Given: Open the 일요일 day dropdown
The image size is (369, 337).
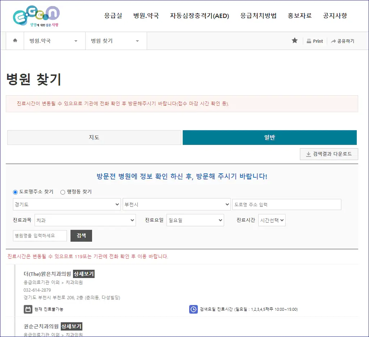Looking at the screenshot, I should (x=195, y=220).
